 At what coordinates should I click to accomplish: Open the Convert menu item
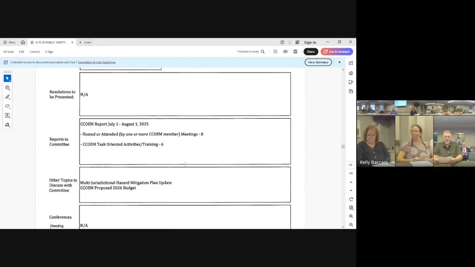(x=35, y=52)
